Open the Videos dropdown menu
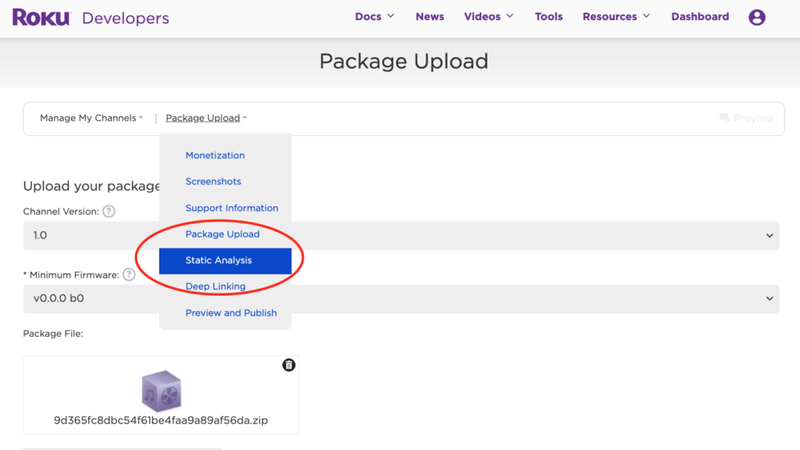Screen dimensions: 800x450 coord(488,17)
